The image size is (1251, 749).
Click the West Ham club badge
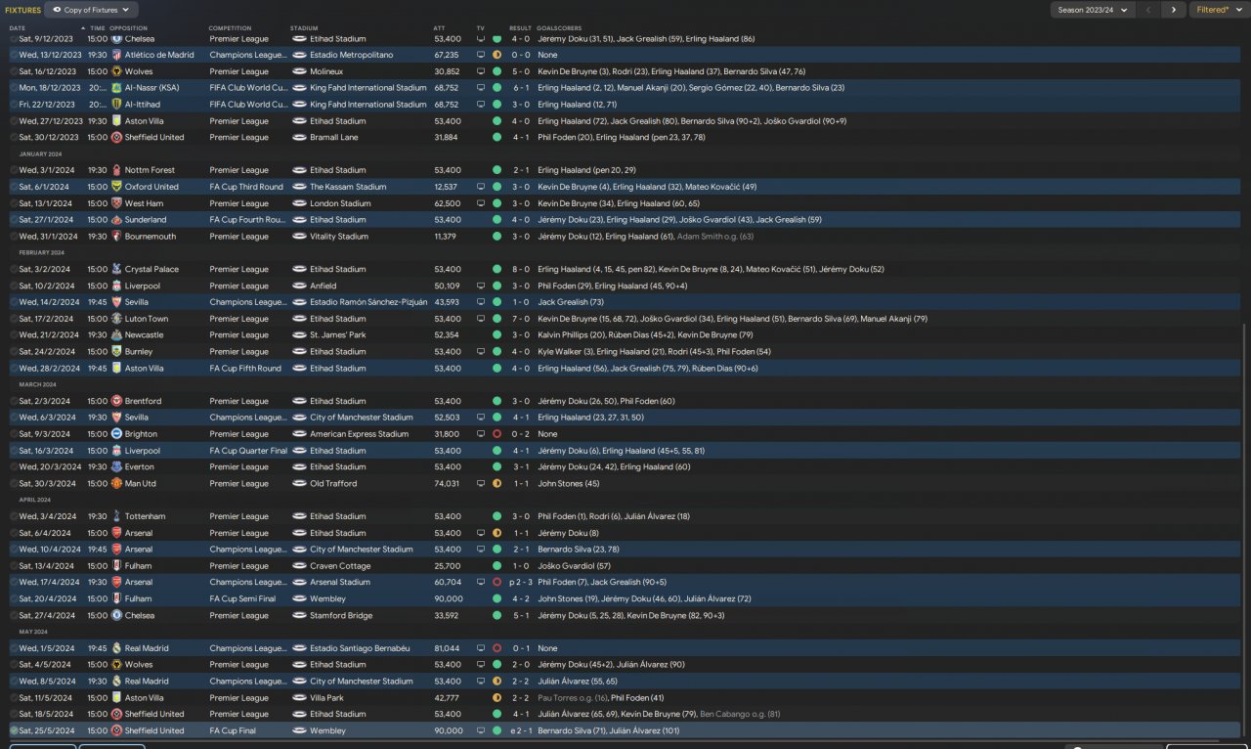coord(117,203)
